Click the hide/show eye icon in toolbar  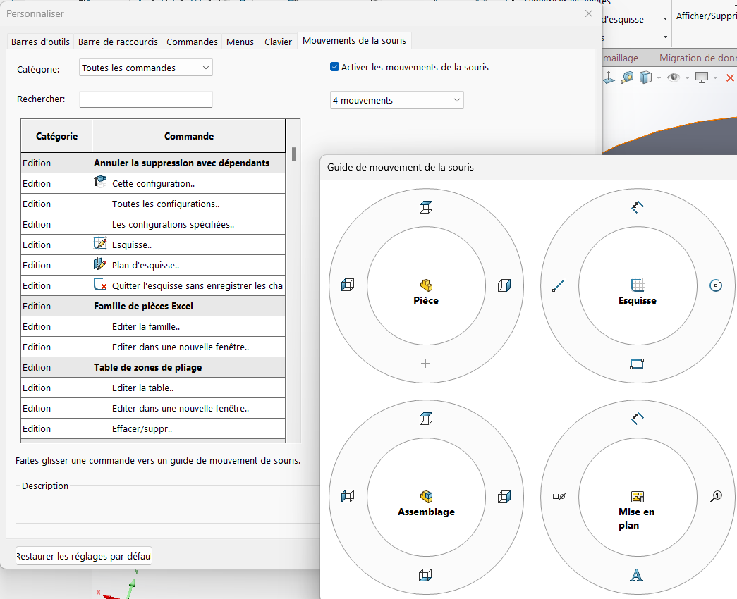(x=673, y=78)
